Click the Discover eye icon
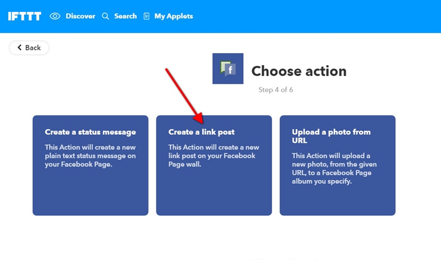This screenshot has height=260, width=441. [x=55, y=16]
